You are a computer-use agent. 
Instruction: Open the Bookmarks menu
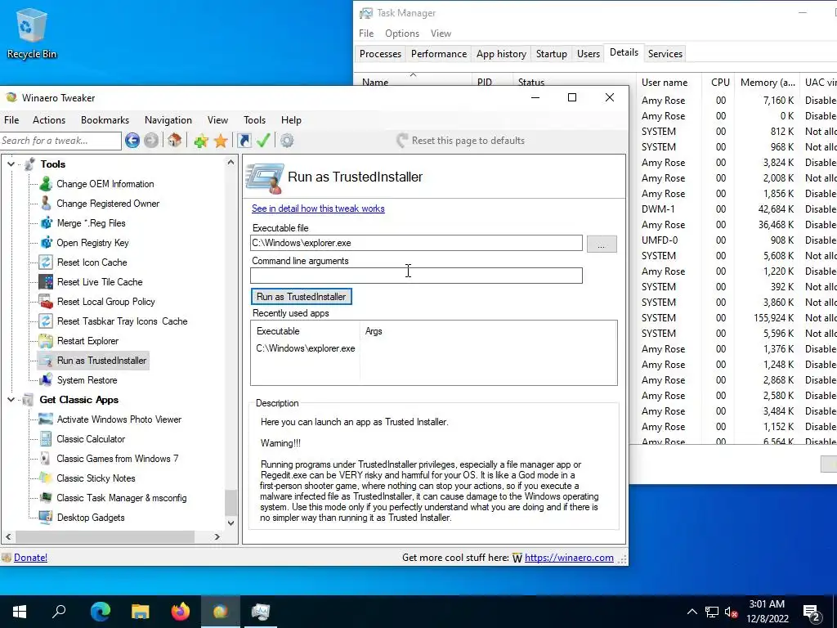tap(105, 120)
